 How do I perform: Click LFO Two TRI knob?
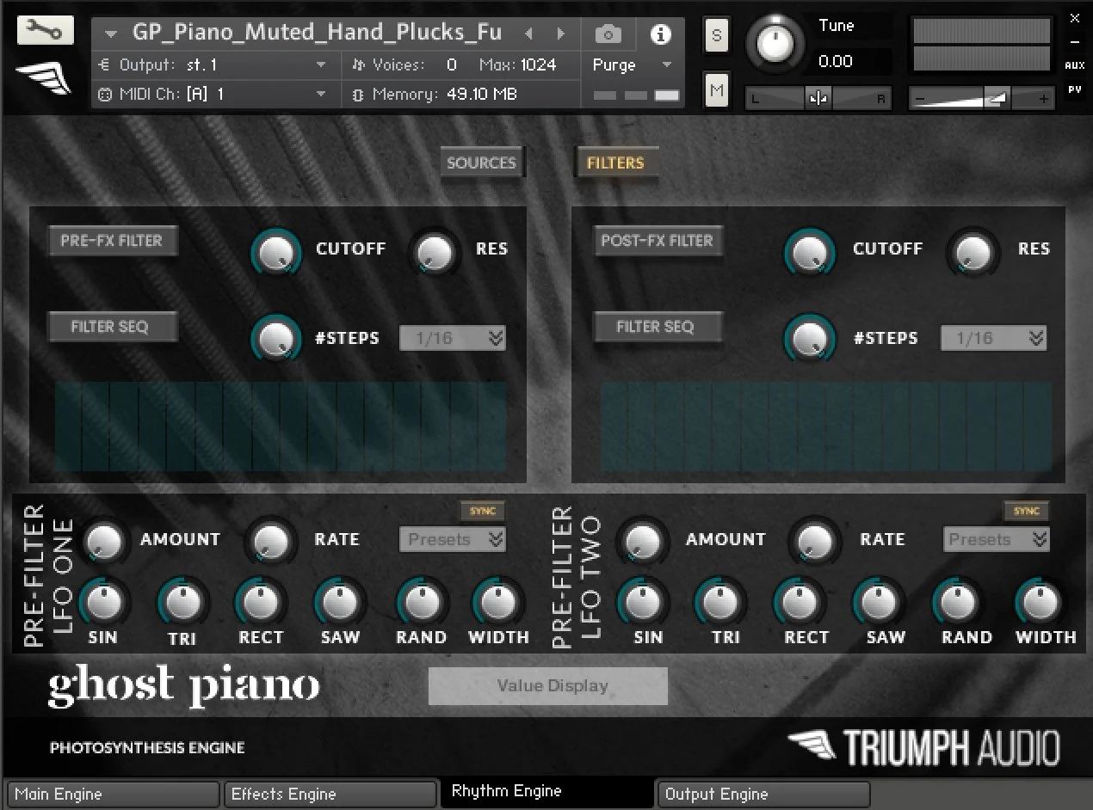(720, 603)
